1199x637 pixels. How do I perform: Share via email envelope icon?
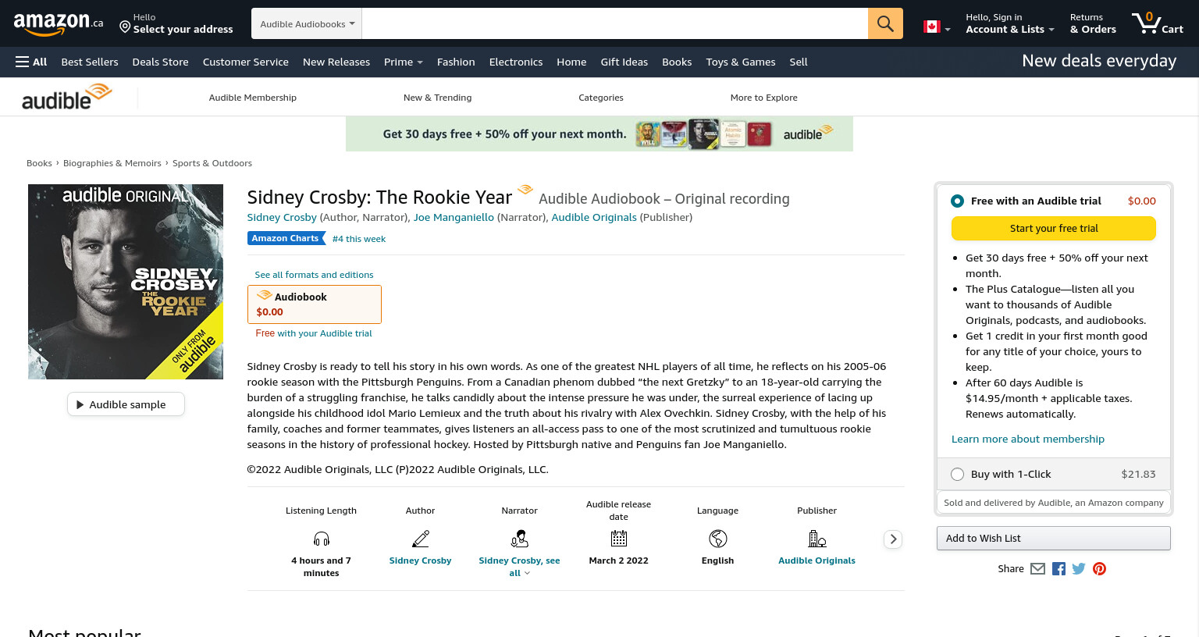point(1037,569)
